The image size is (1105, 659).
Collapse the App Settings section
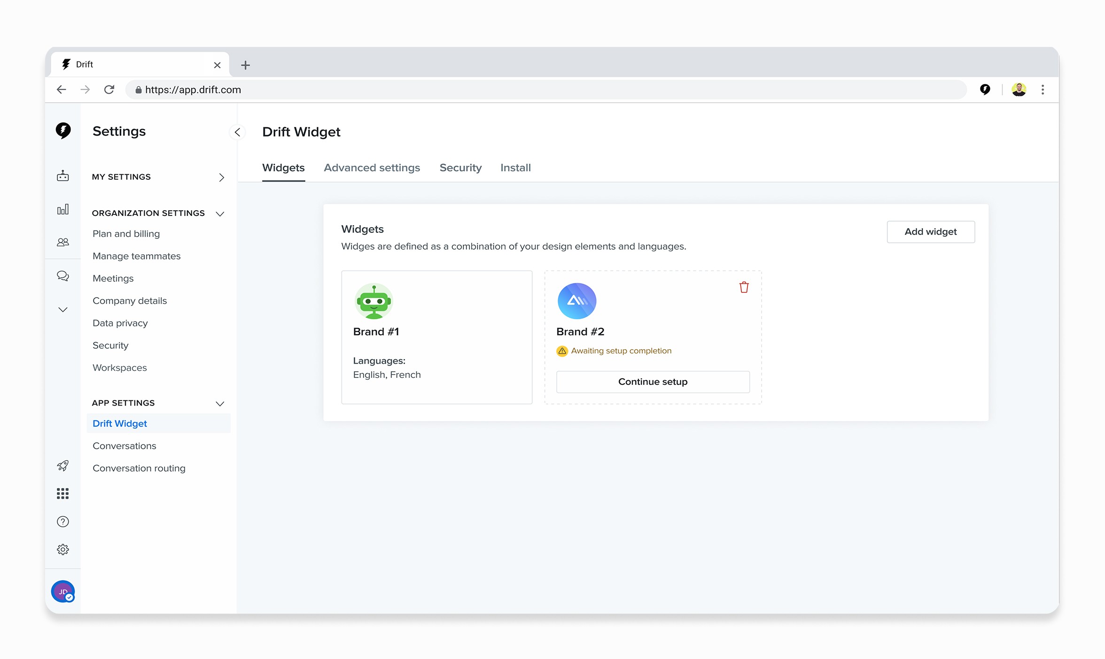point(220,404)
